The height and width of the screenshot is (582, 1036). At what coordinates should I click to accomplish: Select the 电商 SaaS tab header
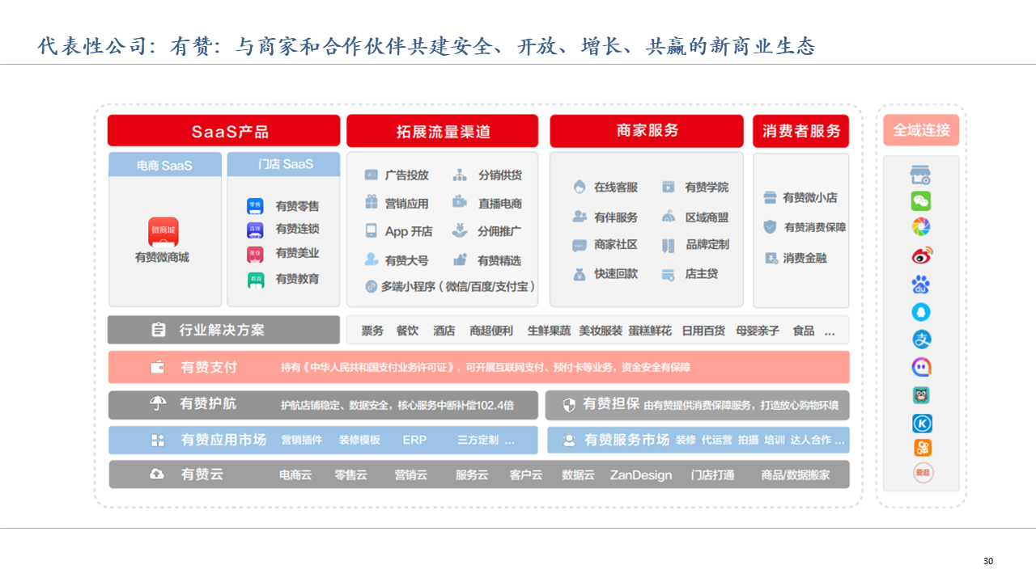(165, 165)
